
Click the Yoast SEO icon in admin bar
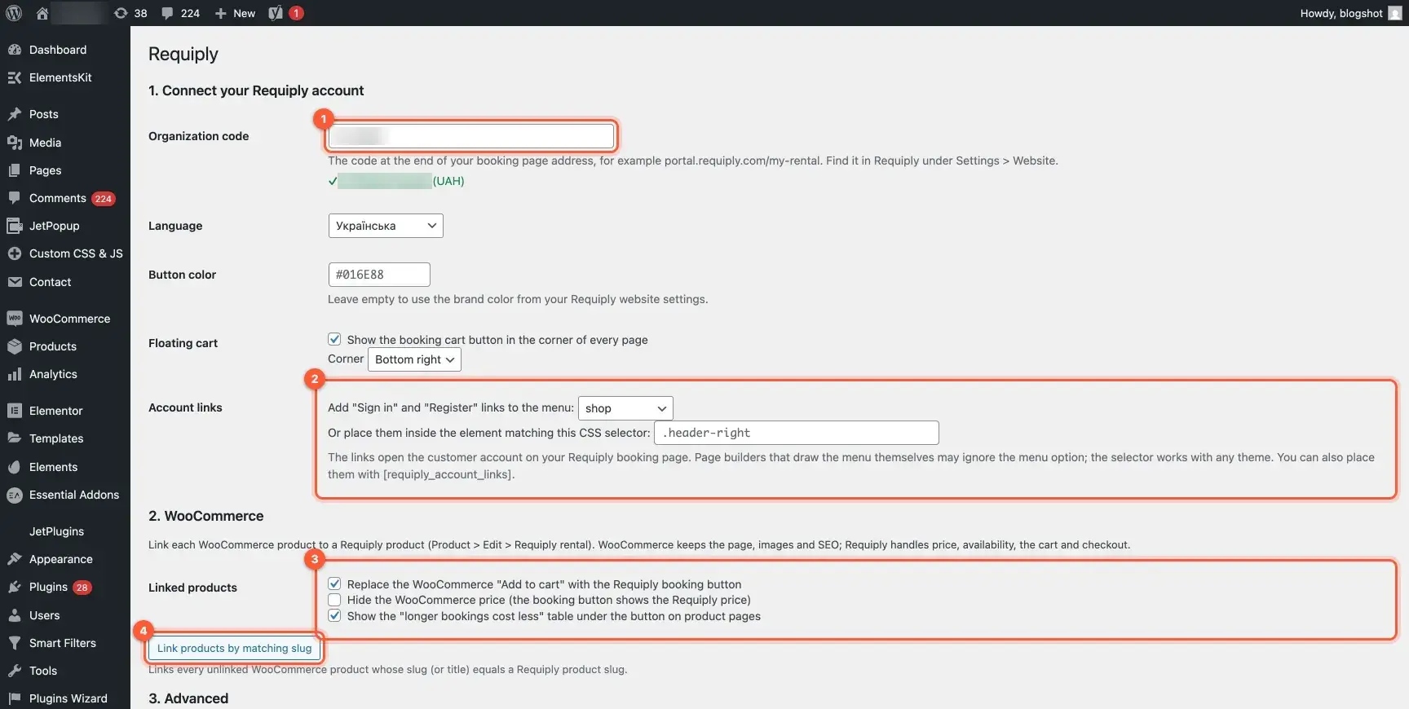(x=276, y=13)
